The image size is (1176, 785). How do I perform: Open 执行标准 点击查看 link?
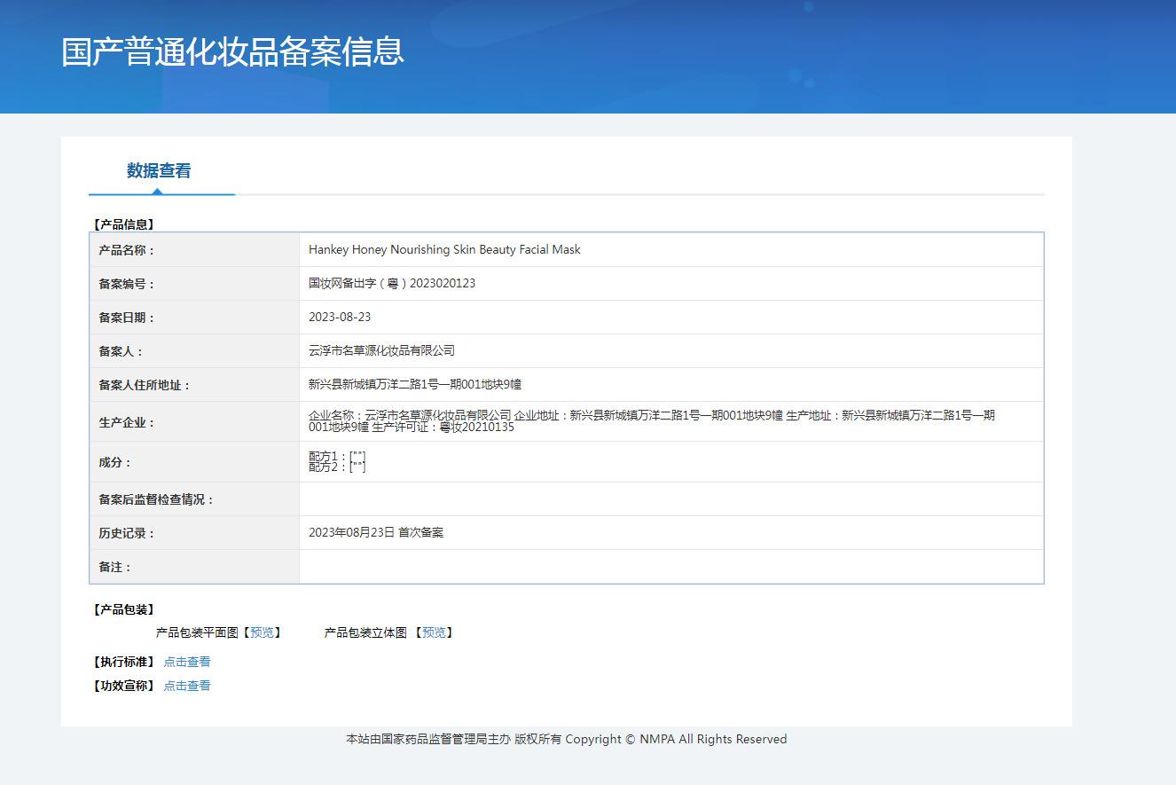coord(187,662)
